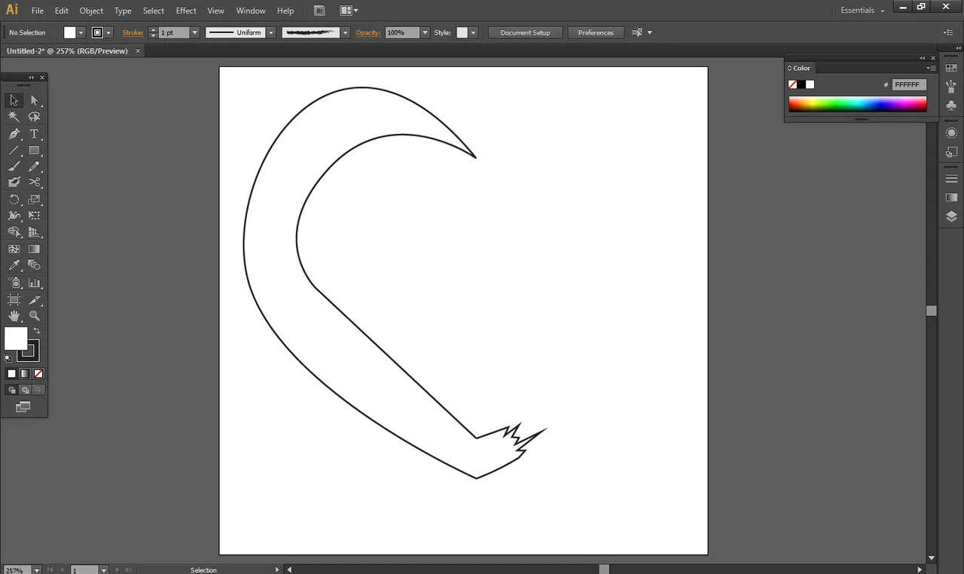Select the Paintbrush tool
The image size is (964, 574).
pos(14,166)
